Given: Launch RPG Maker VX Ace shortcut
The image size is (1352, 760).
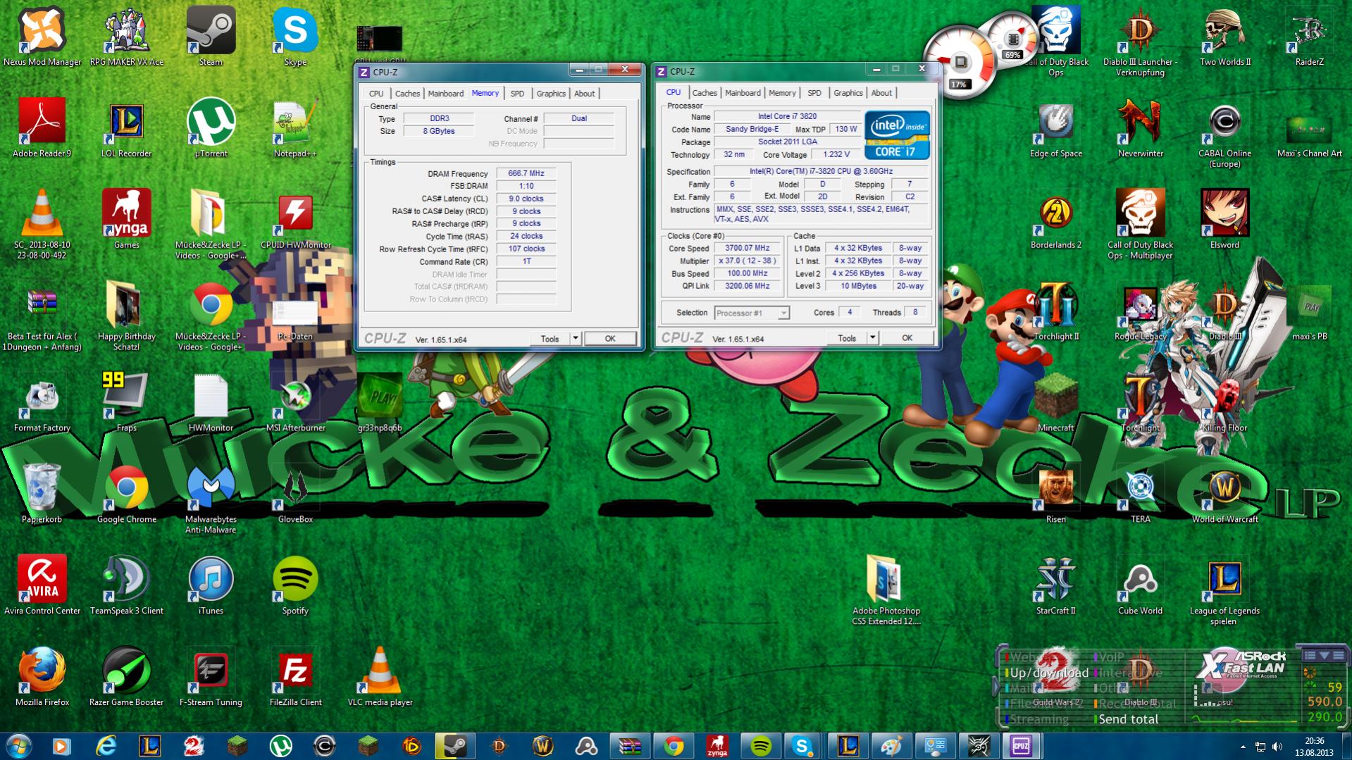Looking at the screenshot, I should pos(126,37).
